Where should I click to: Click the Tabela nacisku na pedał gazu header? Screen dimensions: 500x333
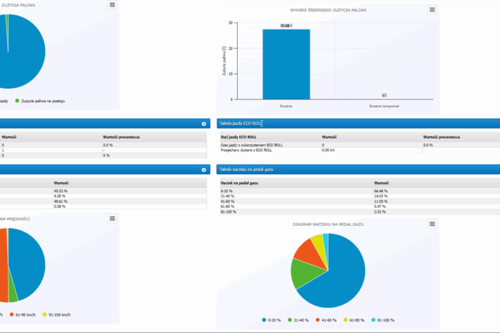(247, 169)
